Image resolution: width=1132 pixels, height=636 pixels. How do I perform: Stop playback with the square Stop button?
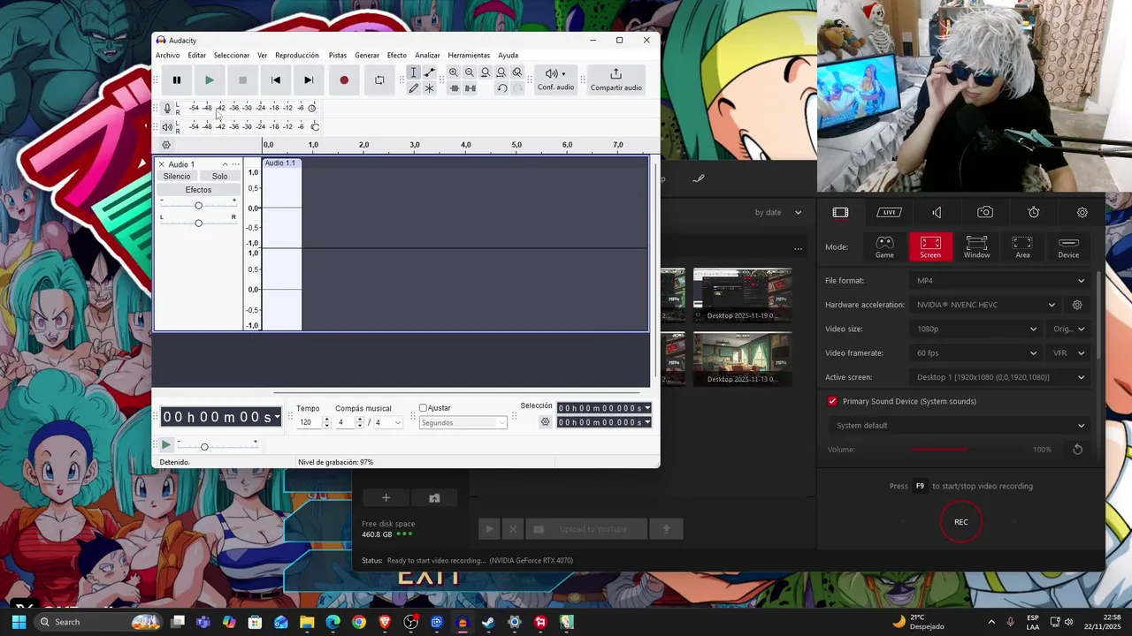point(242,80)
